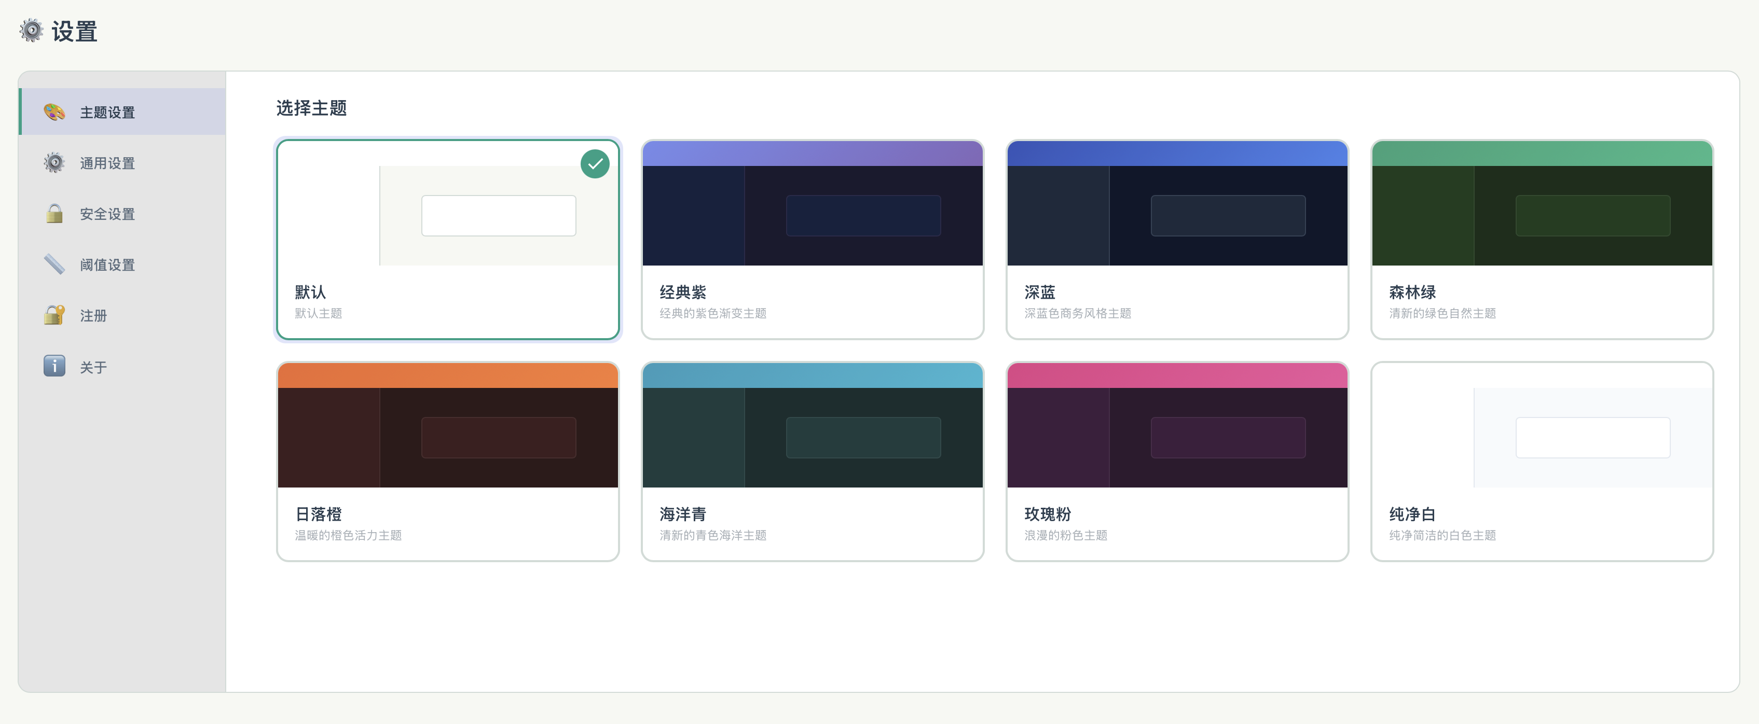Click the 深蓝 theme name
The height and width of the screenshot is (724, 1759).
[1040, 292]
